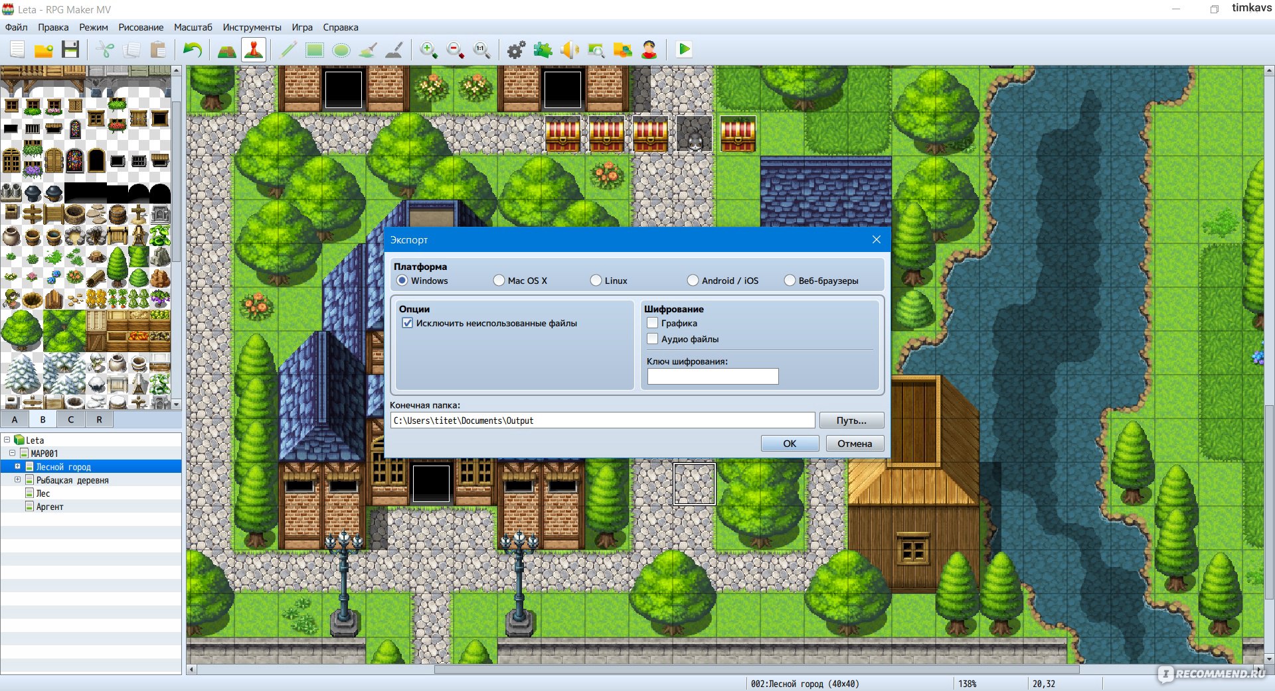Click the Paste clipboard icon
This screenshot has height=691, width=1275.
click(x=158, y=50)
